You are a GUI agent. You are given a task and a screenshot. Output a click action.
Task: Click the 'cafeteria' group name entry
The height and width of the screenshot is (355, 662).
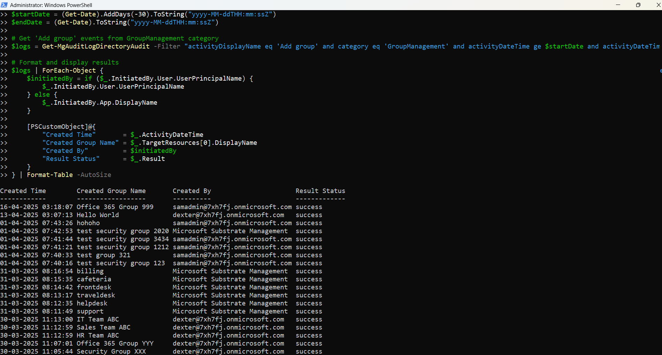(x=94, y=279)
